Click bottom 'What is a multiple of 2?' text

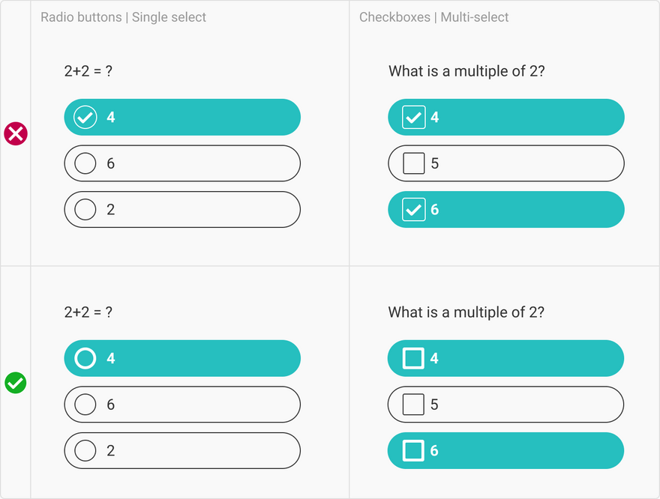[466, 312]
